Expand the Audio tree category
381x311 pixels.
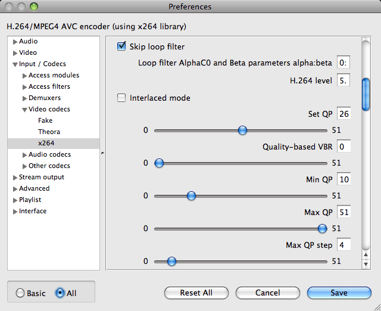[15, 42]
